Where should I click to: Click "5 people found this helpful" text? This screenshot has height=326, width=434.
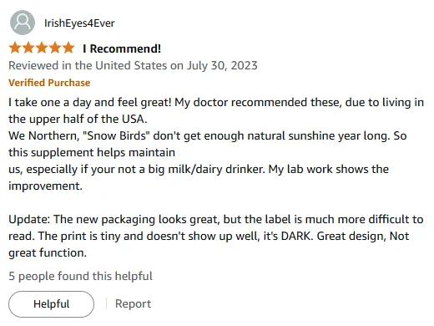point(80,276)
